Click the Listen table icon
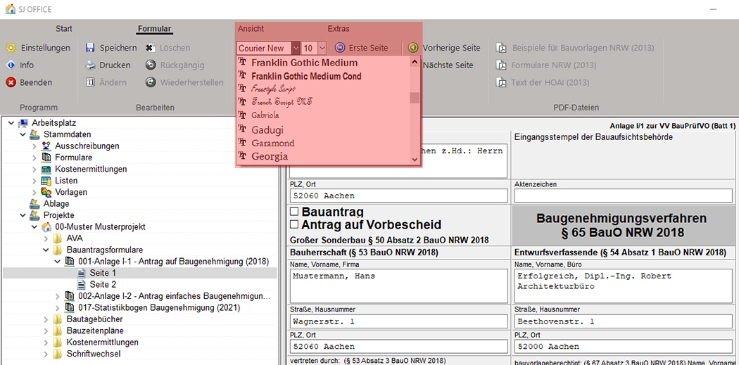739x365 pixels. click(46, 180)
